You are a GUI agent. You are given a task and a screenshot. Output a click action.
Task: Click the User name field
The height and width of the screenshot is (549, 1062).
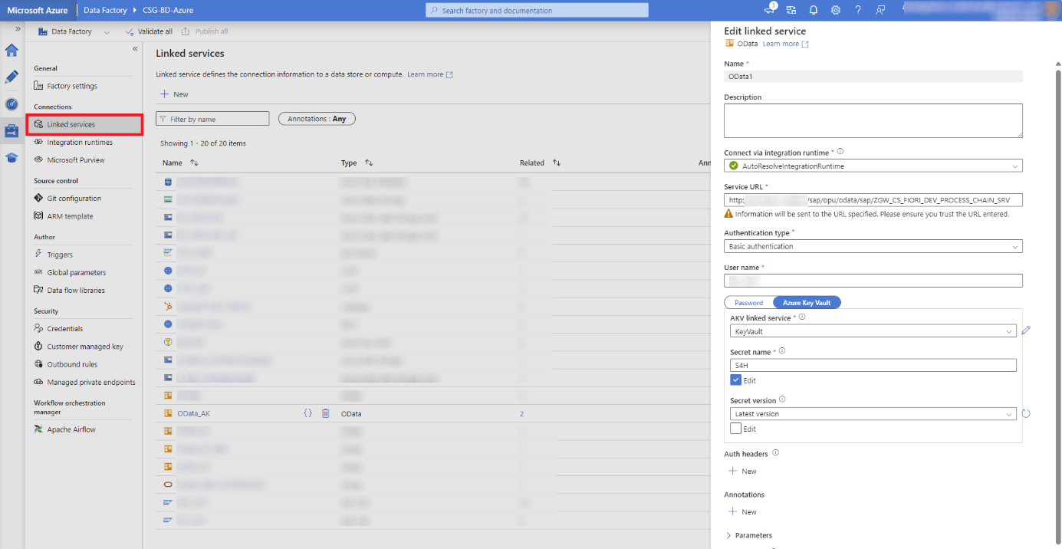pos(873,281)
